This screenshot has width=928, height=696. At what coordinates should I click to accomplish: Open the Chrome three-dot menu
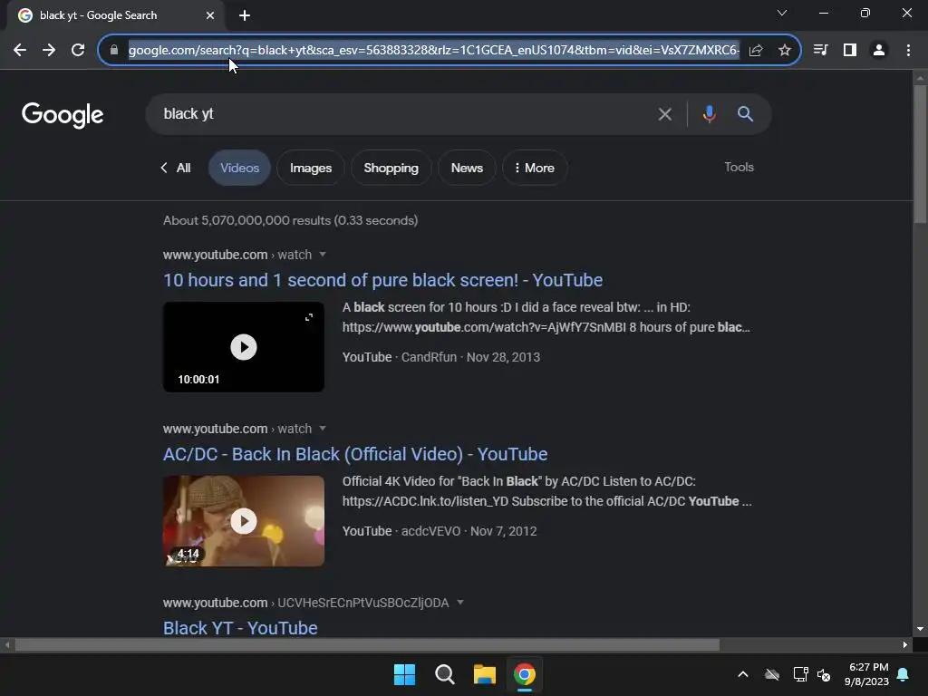(x=908, y=51)
